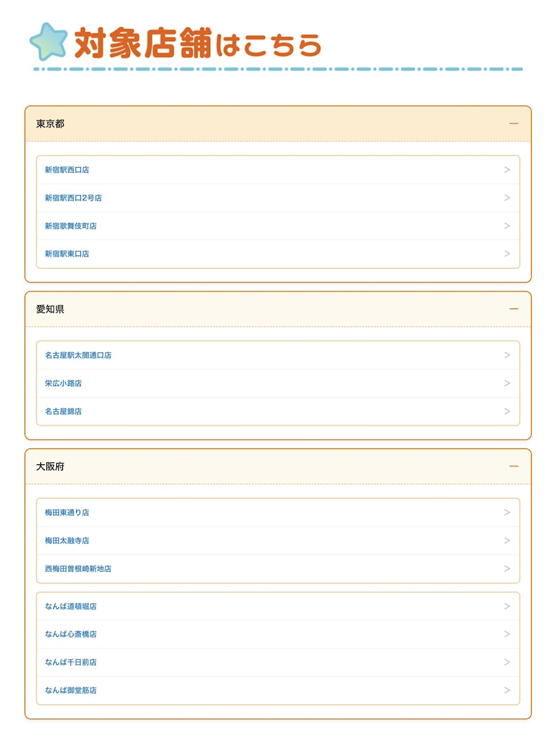Click the star icon beside 対象店舗はこちら

[x=49, y=42]
